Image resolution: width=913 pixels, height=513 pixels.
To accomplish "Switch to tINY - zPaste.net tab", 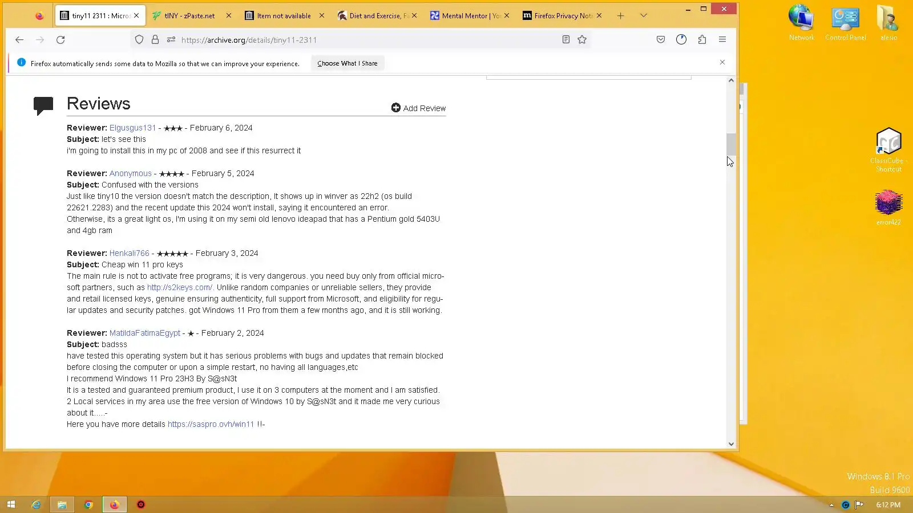I will (x=189, y=16).
